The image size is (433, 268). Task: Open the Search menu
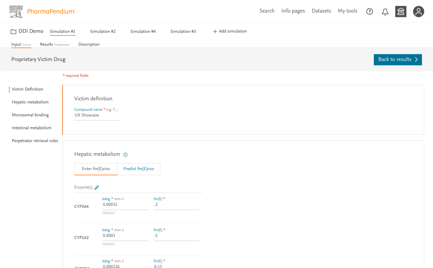(267, 11)
